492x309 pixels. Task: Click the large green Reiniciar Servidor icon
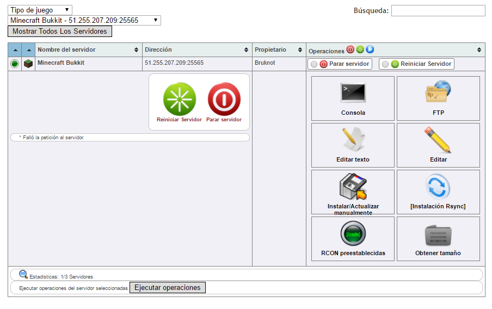pyautogui.click(x=180, y=99)
